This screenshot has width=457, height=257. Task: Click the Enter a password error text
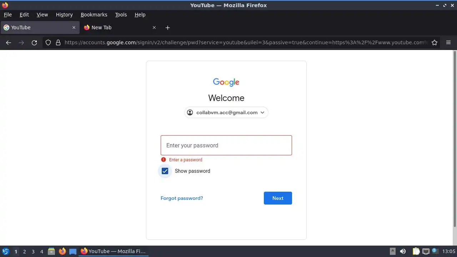(x=186, y=160)
